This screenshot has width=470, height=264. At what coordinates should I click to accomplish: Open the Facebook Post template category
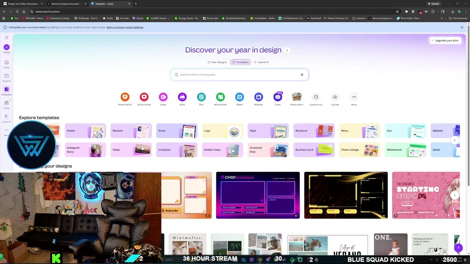coord(268,150)
